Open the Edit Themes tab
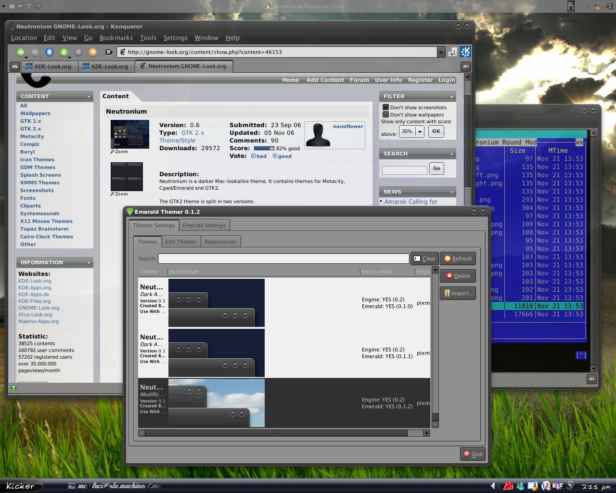 tap(181, 242)
